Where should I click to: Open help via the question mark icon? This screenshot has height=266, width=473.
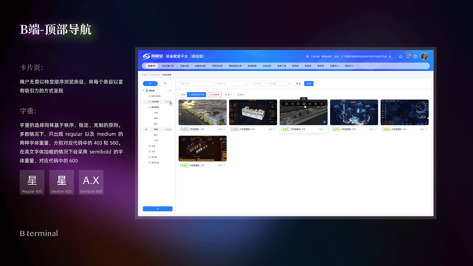415,56
